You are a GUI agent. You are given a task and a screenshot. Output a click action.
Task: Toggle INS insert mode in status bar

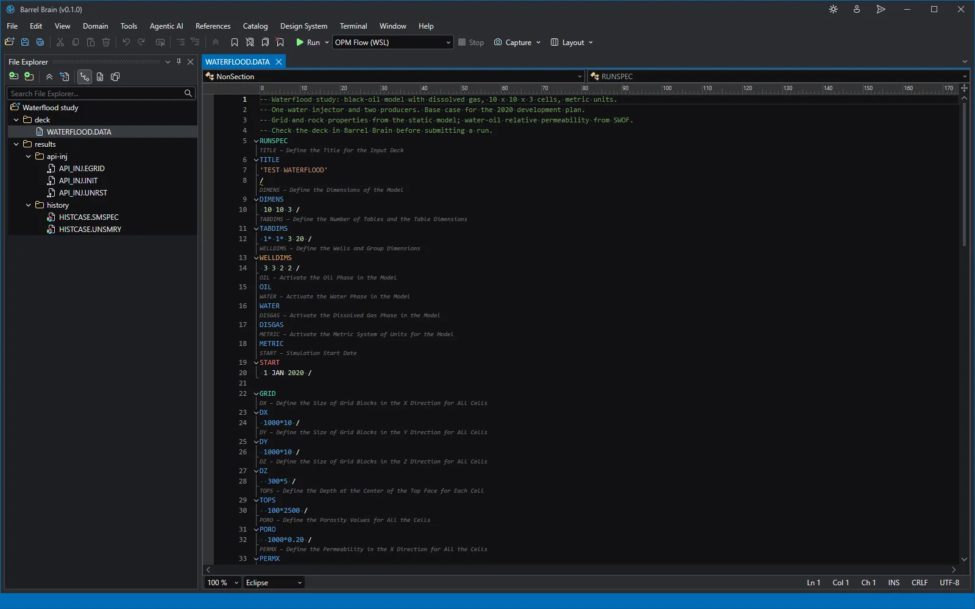(893, 583)
